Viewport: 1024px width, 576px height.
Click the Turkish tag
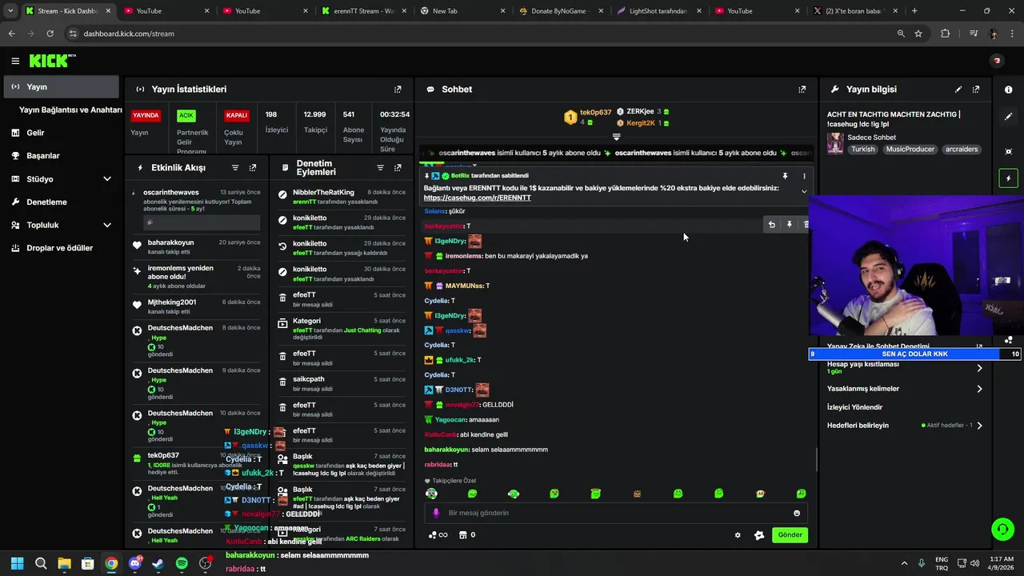click(x=862, y=149)
